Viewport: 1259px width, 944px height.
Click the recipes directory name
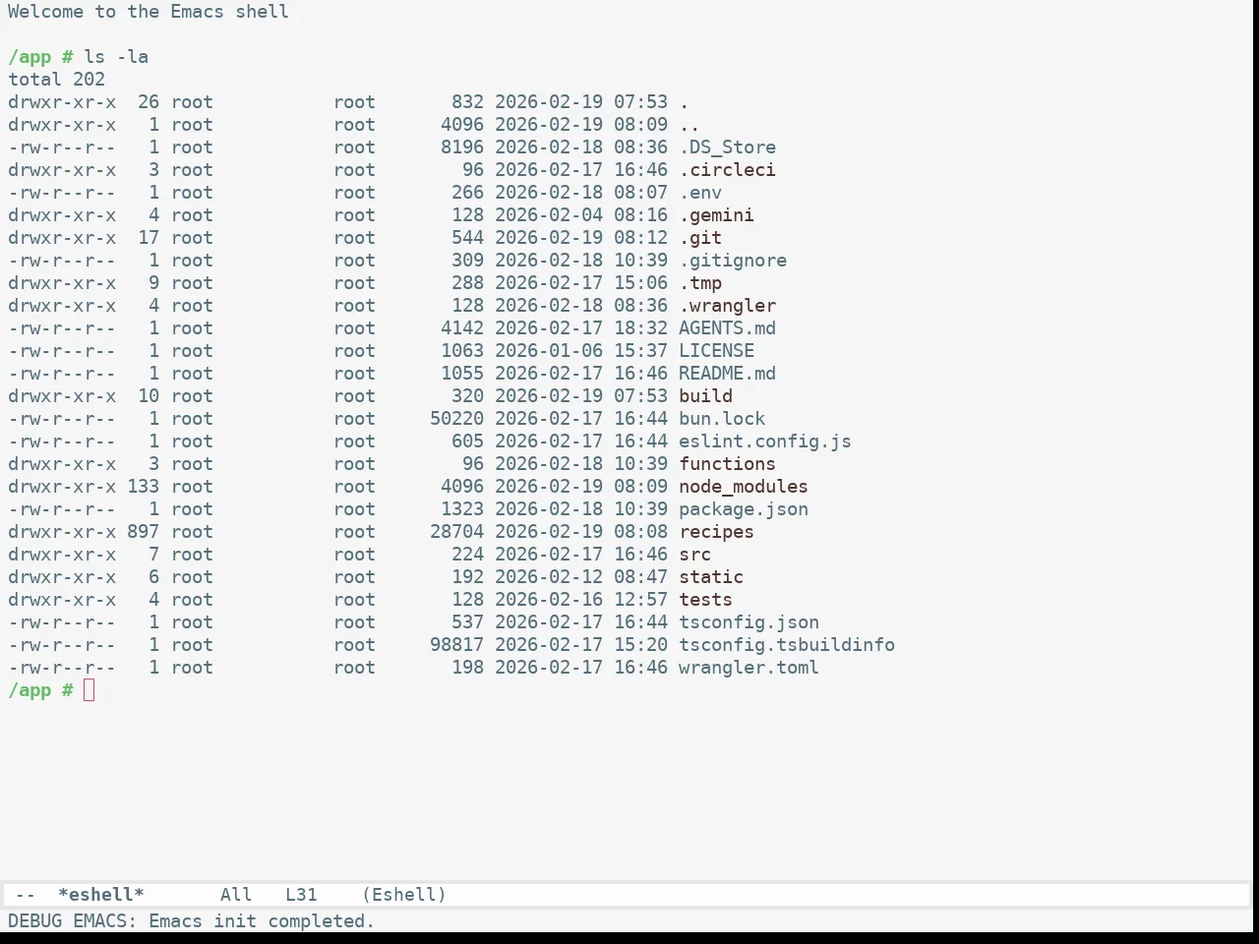point(717,532)
